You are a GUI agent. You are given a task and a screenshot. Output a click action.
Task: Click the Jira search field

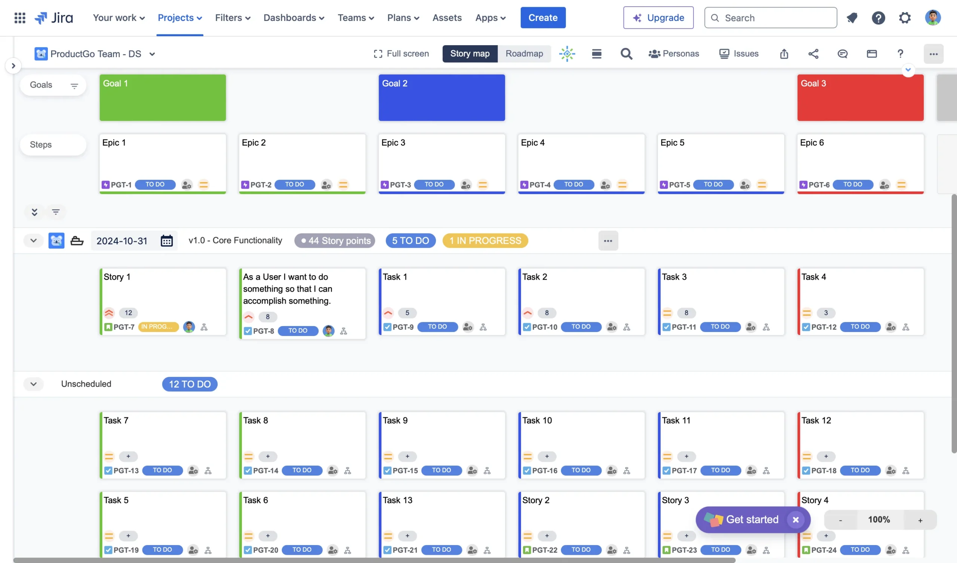tap(770, 18)
